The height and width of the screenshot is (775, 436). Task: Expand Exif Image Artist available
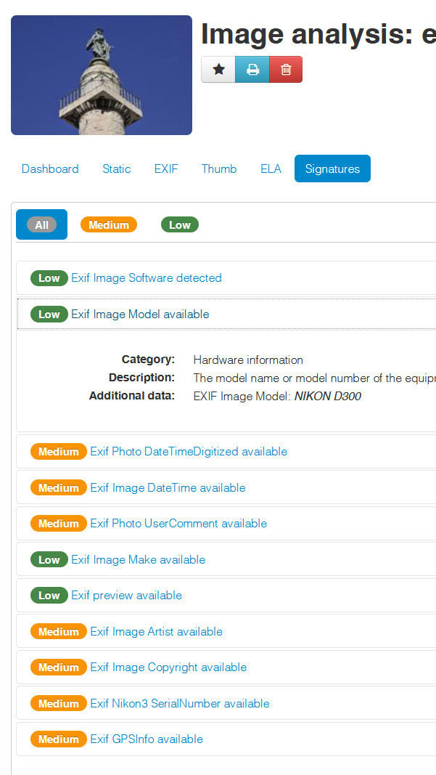point(156,632)
